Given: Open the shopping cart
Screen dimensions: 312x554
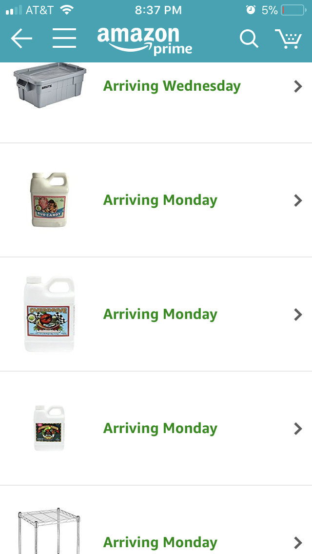Looking at the screenshot, I should click(x=288, y=39).
